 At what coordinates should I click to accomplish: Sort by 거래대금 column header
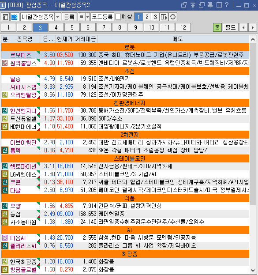(x=86, y=39)
